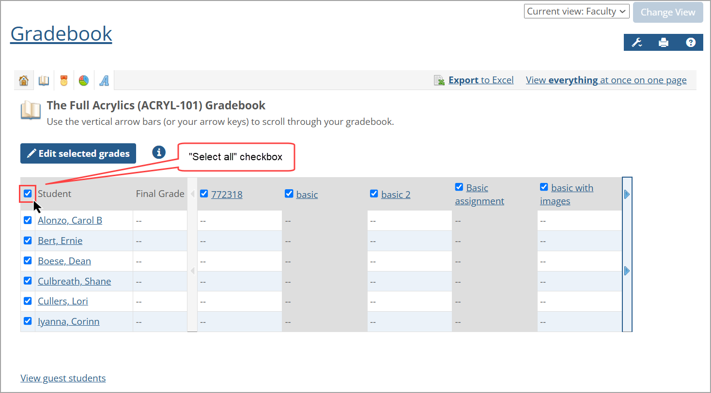
Task: Open help with the question mark icon
Action: click(691, 43)
